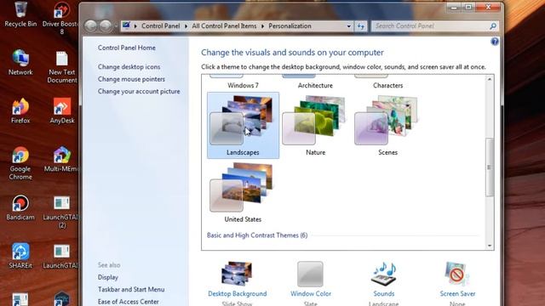The image size is (545, 306).
Task: Select the New Text Document file
Action: coord(62,67)
